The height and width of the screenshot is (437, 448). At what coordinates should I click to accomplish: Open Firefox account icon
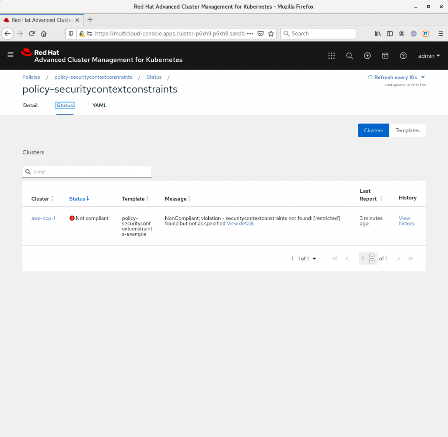(x=402, y=34)
